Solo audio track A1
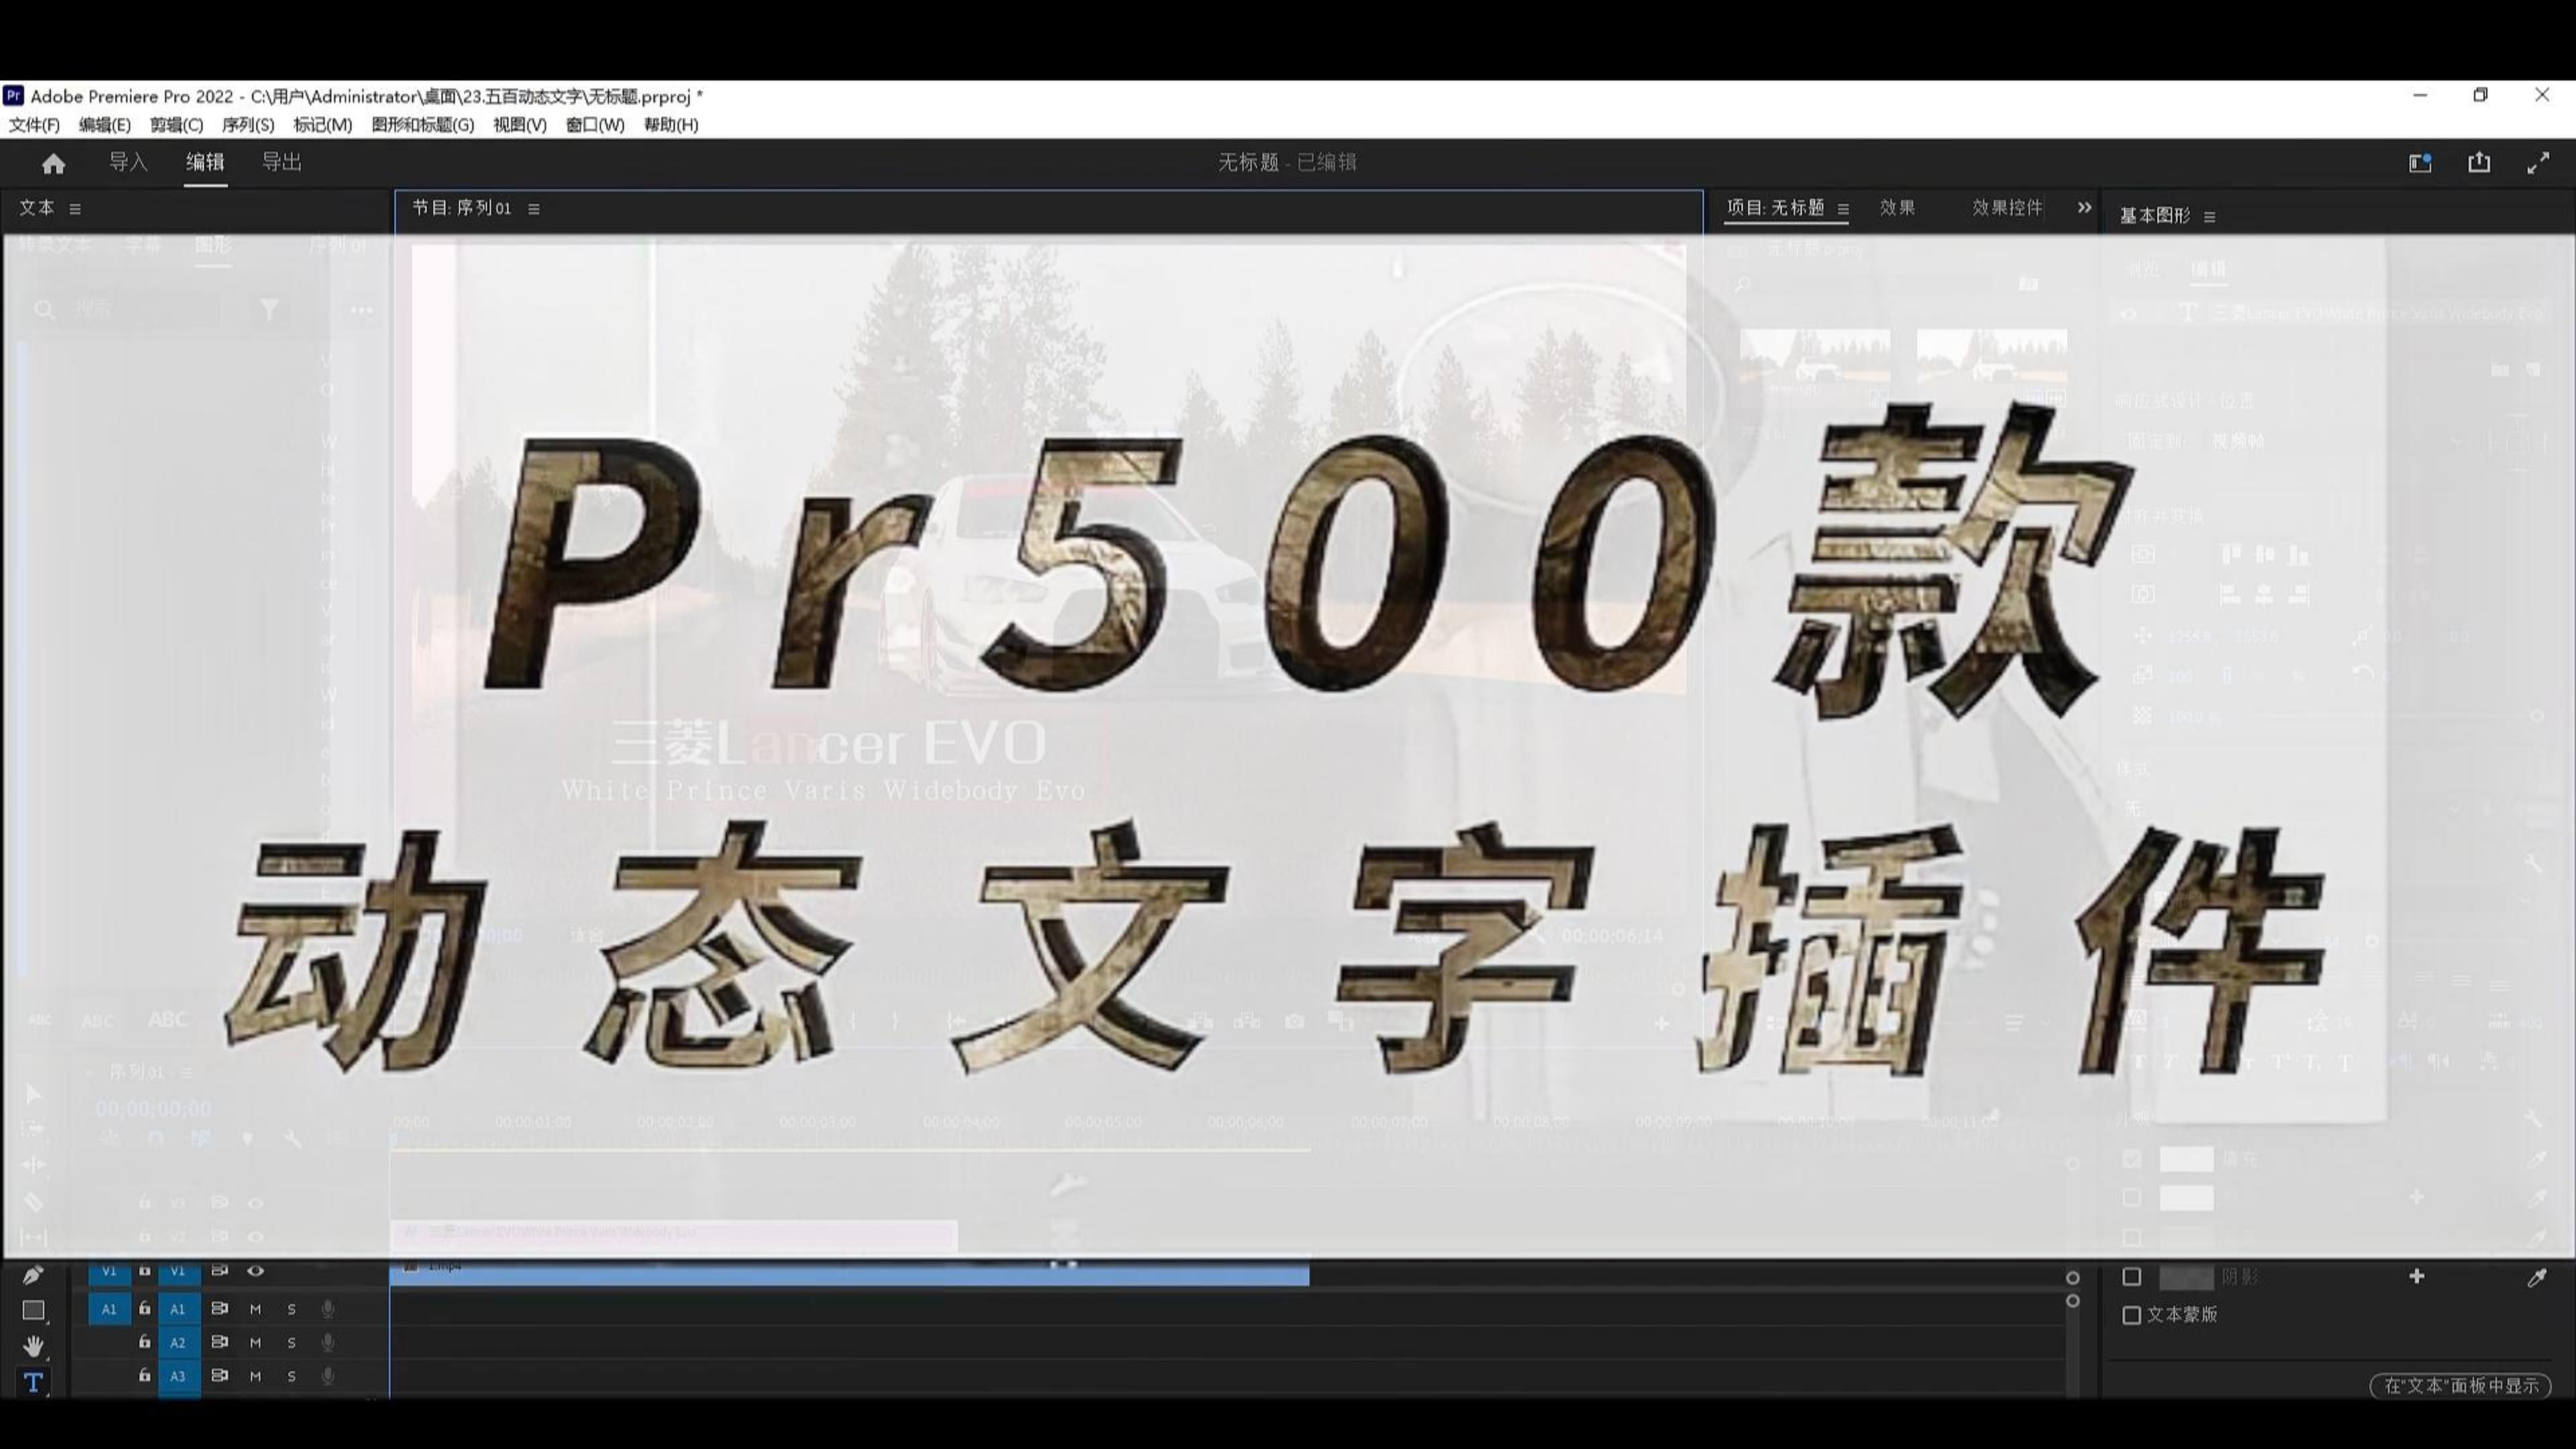 291,1309
